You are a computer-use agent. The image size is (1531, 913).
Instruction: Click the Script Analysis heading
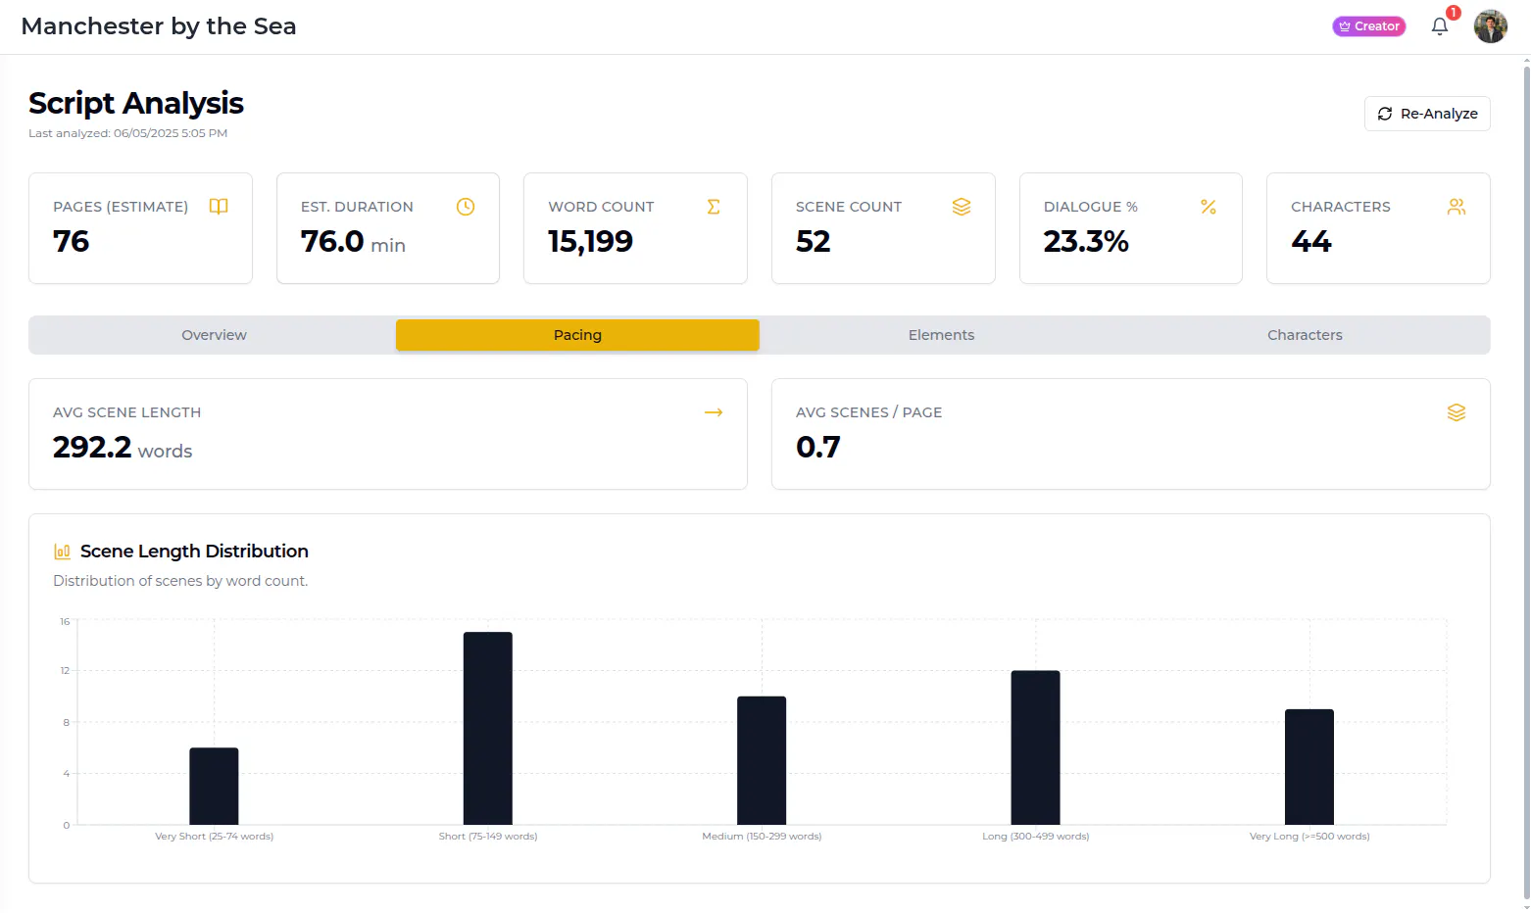tap(136, 103)
